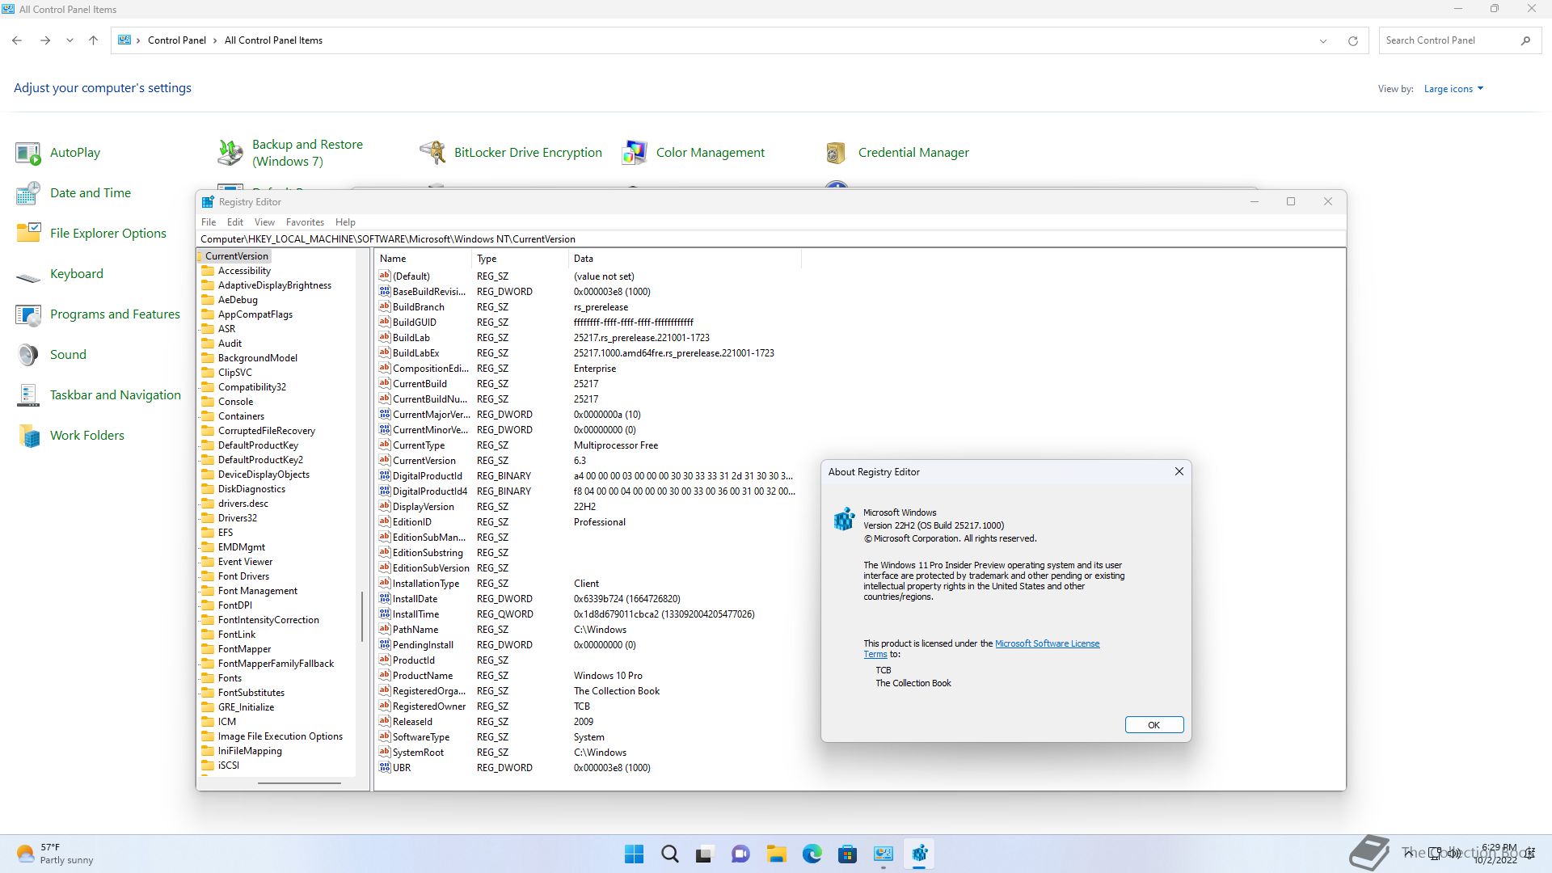Select the EditionID registry value
This screenshot has height=873, width=1552.
point(412,522)
